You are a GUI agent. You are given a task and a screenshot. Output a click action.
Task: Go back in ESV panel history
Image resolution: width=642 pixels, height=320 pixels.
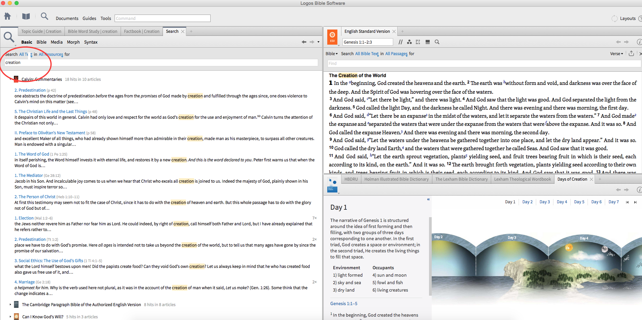coord(618,42)
